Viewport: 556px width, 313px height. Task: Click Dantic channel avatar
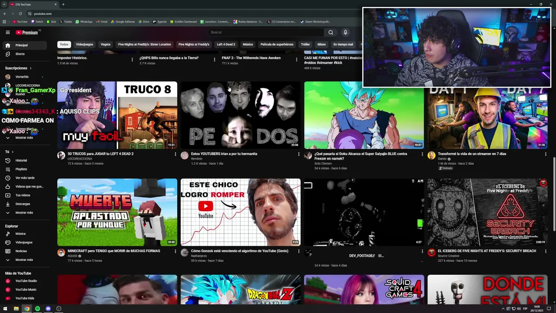[431, 156]
